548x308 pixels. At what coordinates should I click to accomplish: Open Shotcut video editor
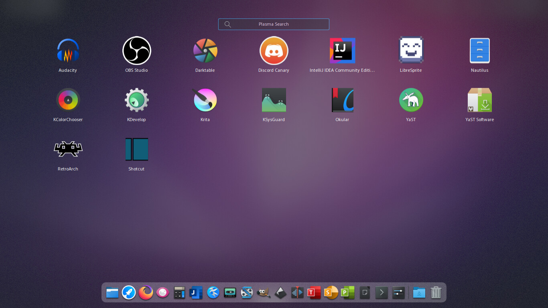136,150
